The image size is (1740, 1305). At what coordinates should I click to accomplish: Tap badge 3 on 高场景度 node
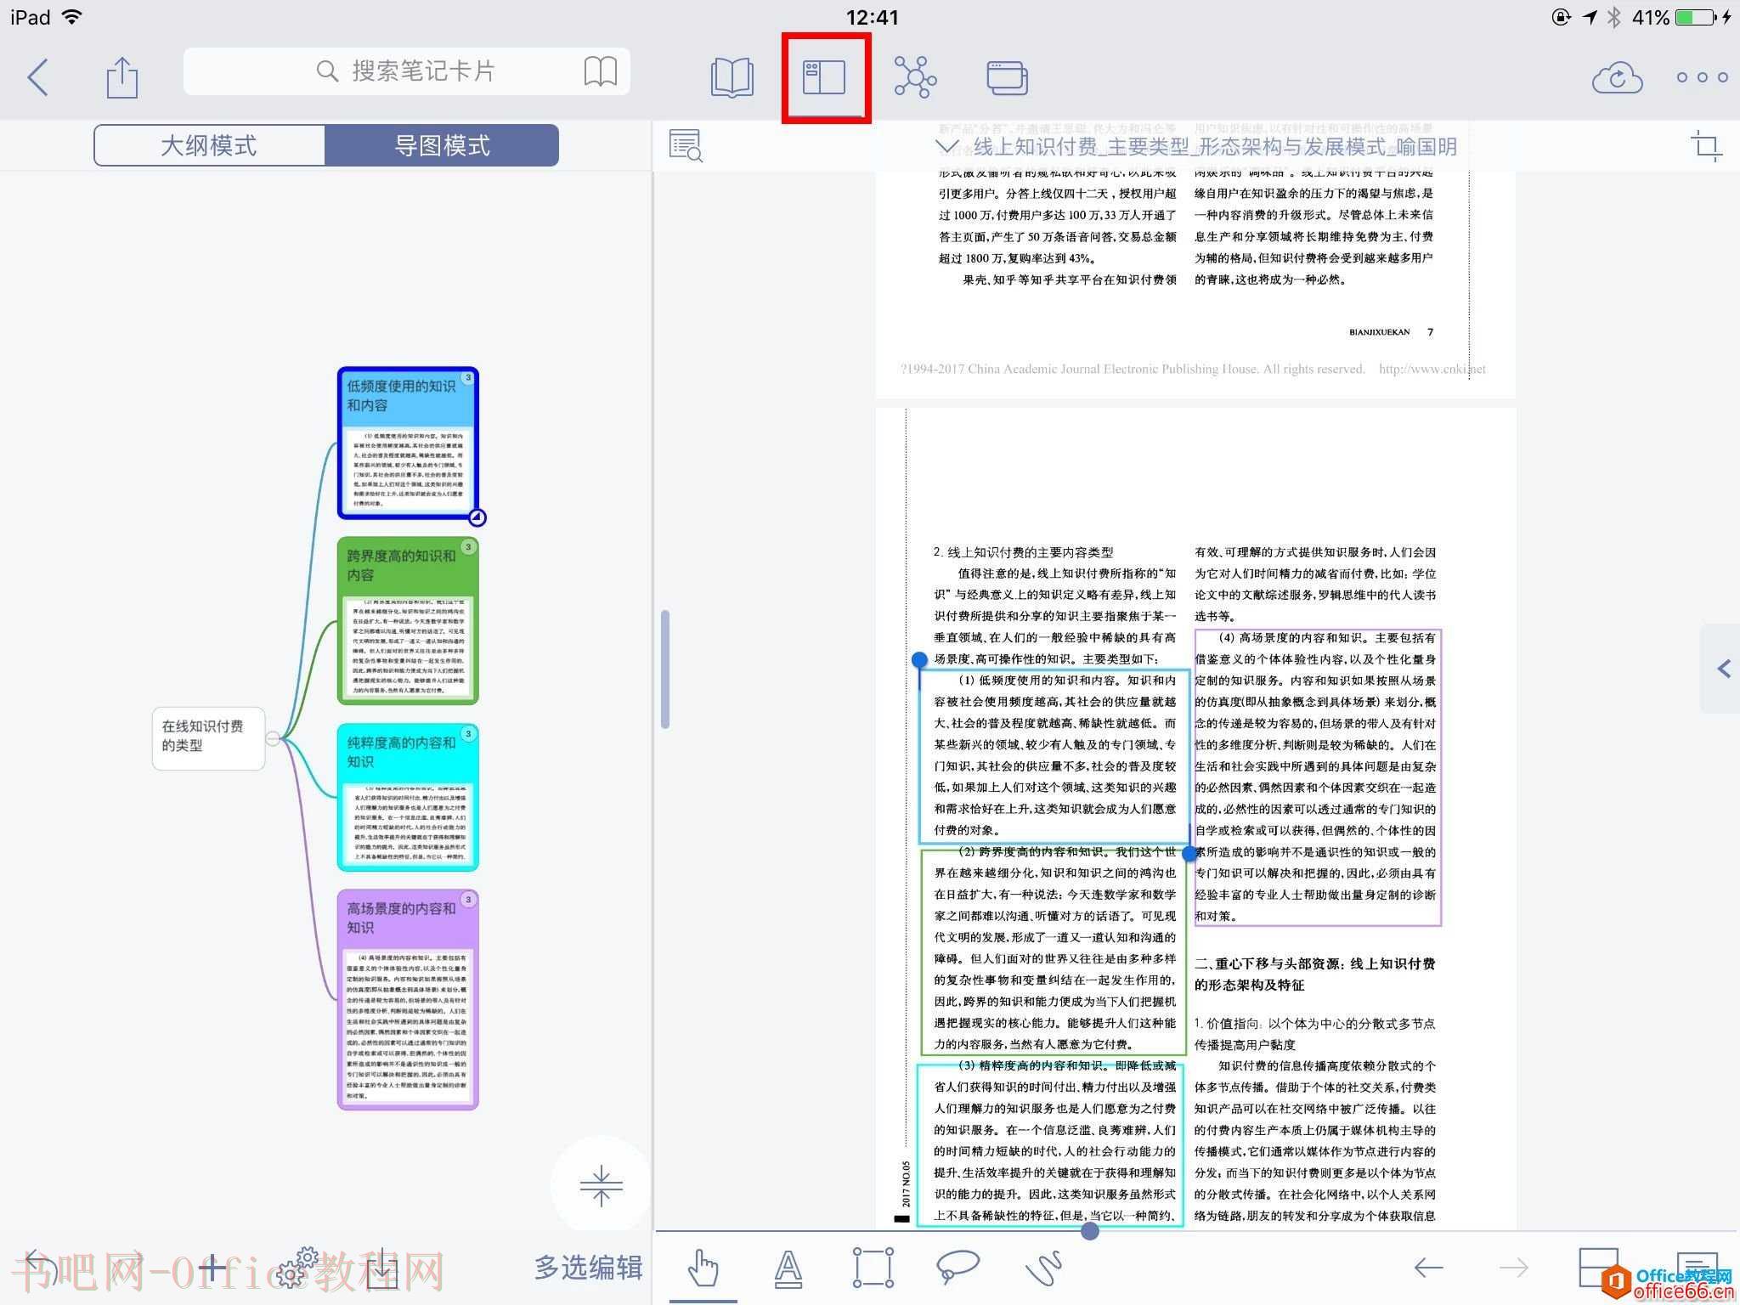point(468,899)
